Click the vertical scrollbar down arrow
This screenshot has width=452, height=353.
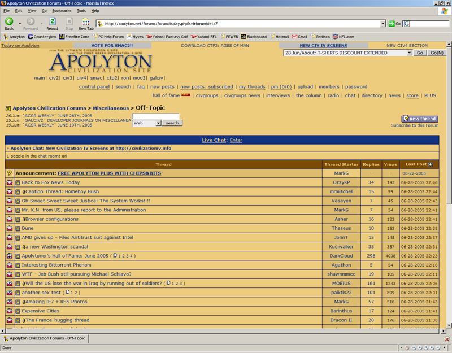tap(449, 325)
